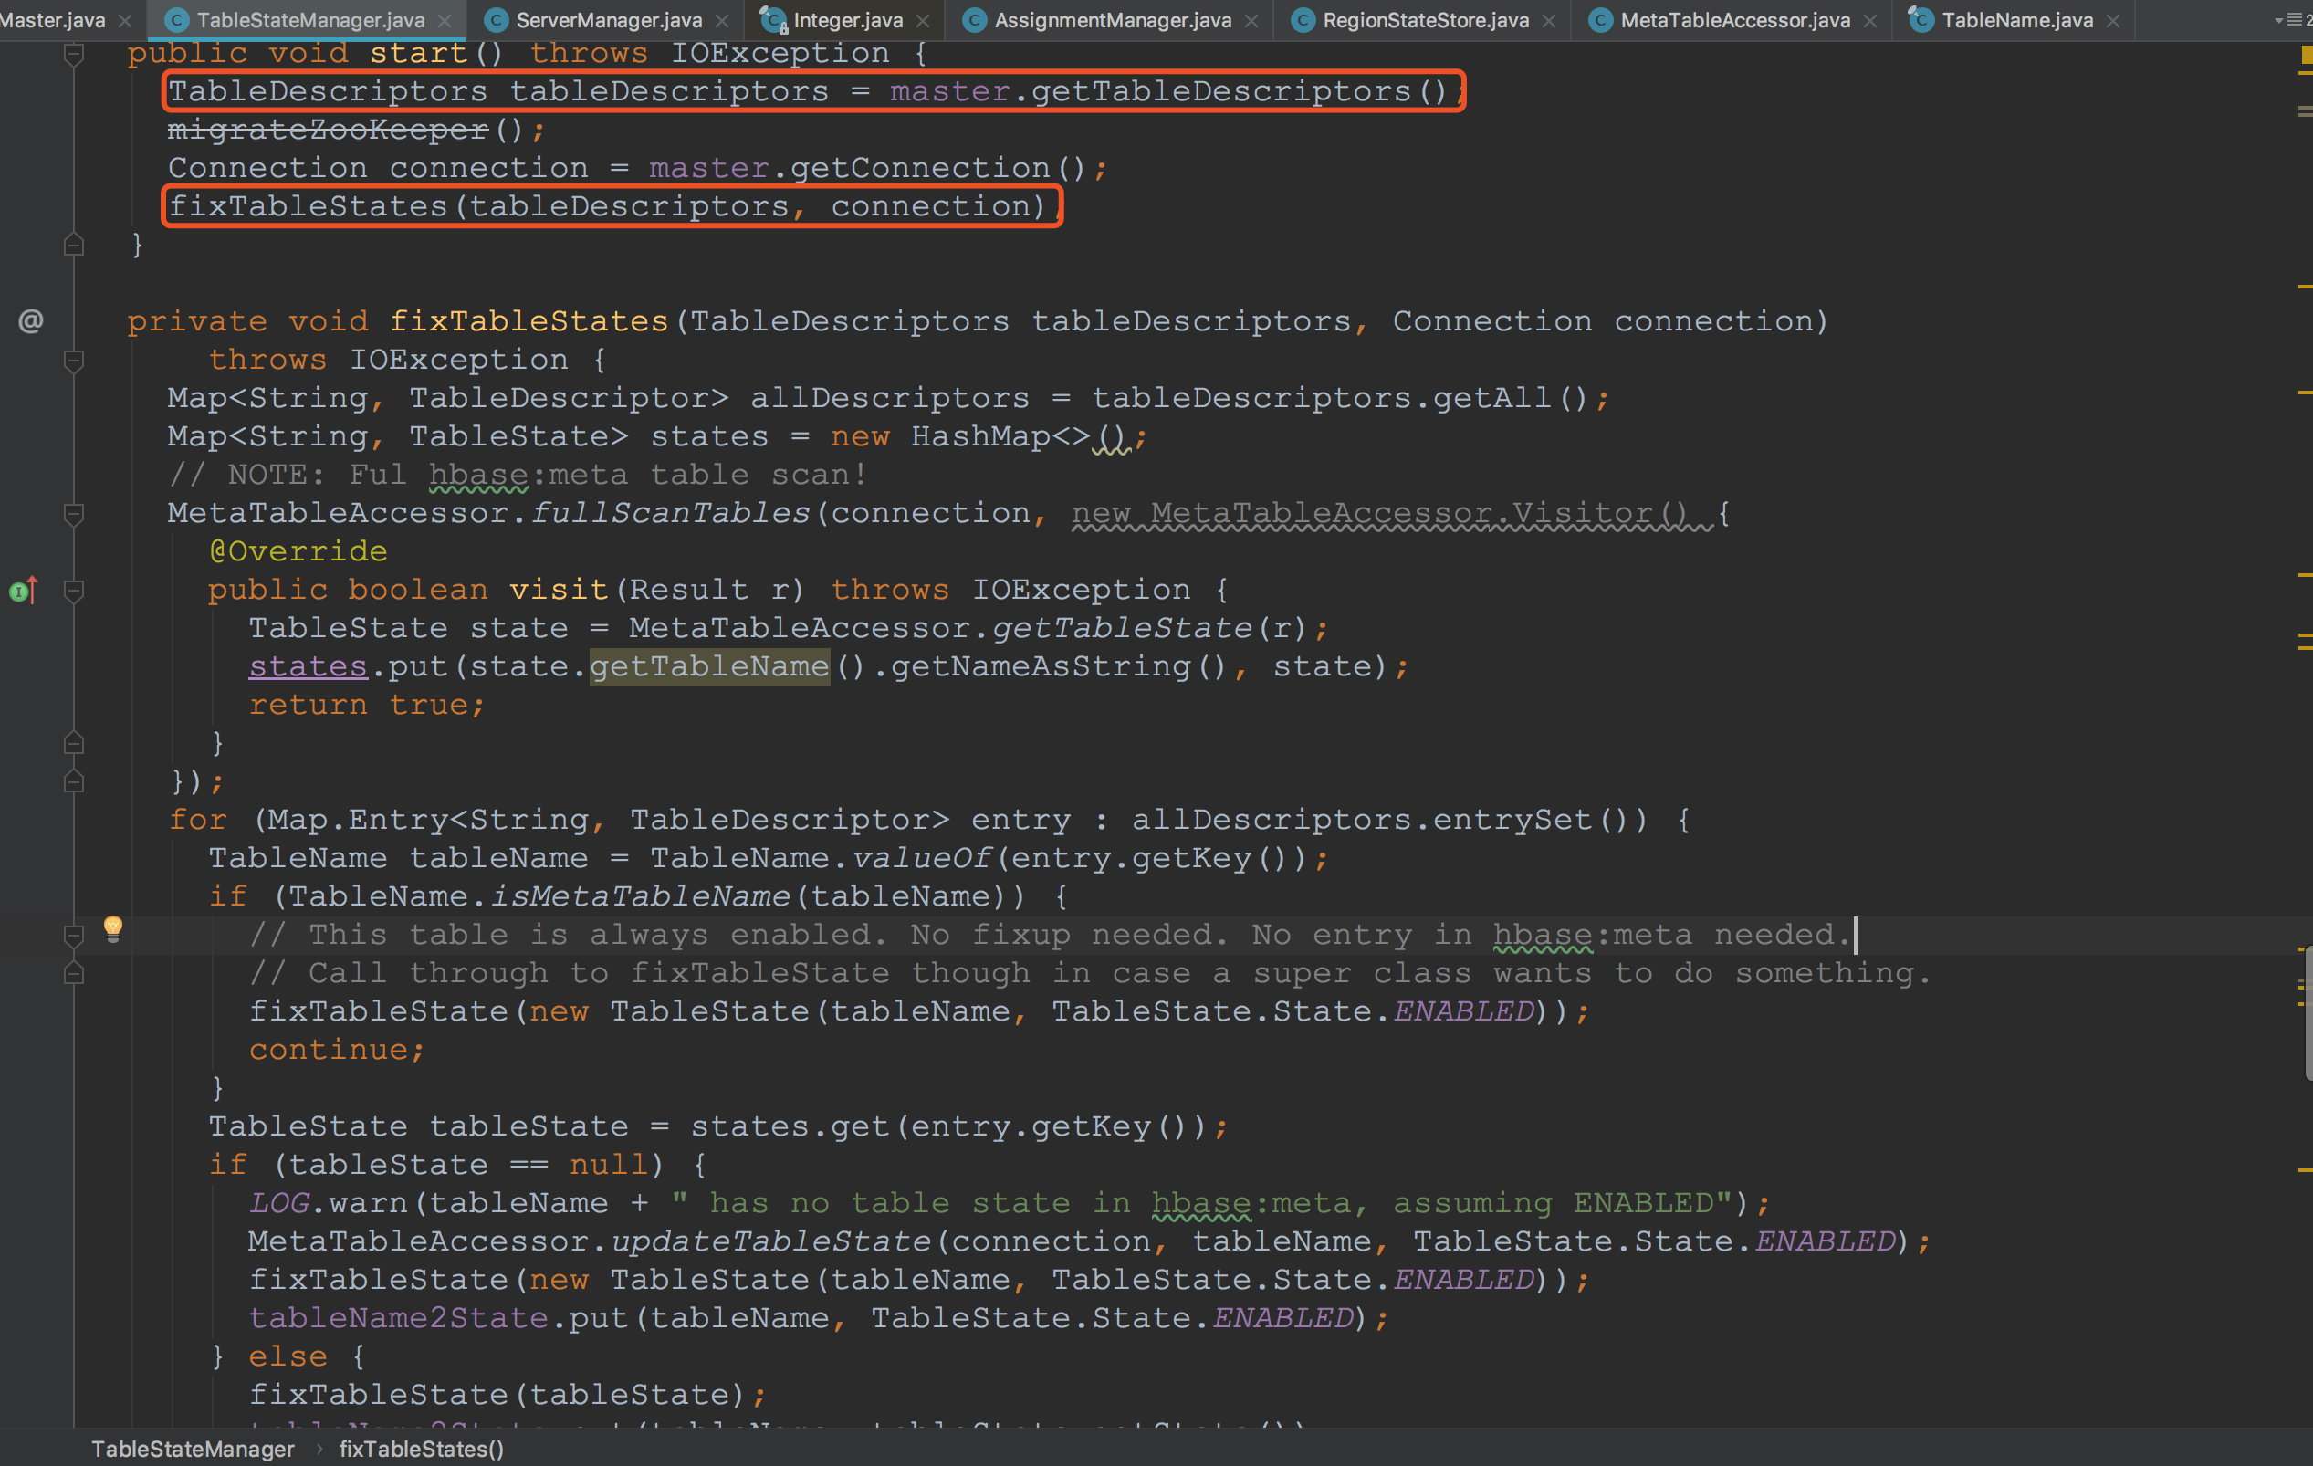Collapse the visit(Result r) method
2313x1466 pixels.
[x=73, y=590]
